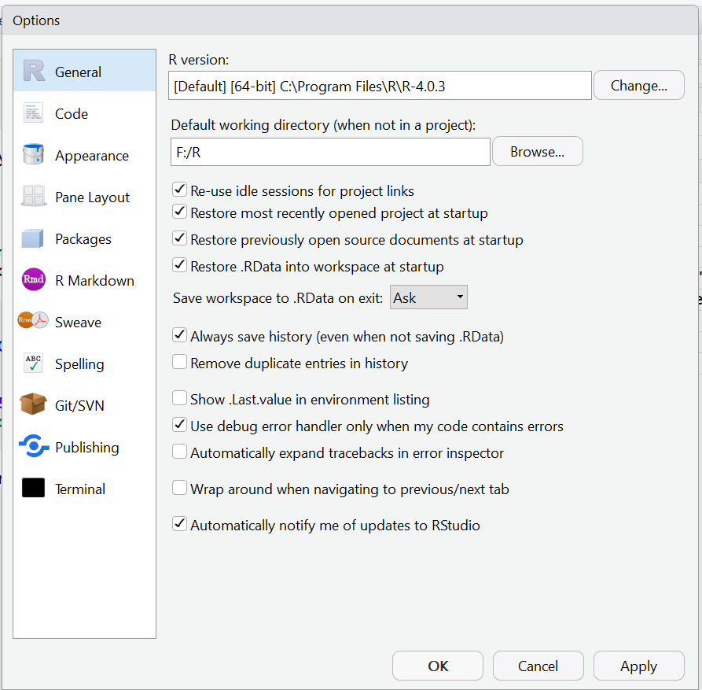
Task: Open the Sweave options tab
Action: [x=85, y=321]
